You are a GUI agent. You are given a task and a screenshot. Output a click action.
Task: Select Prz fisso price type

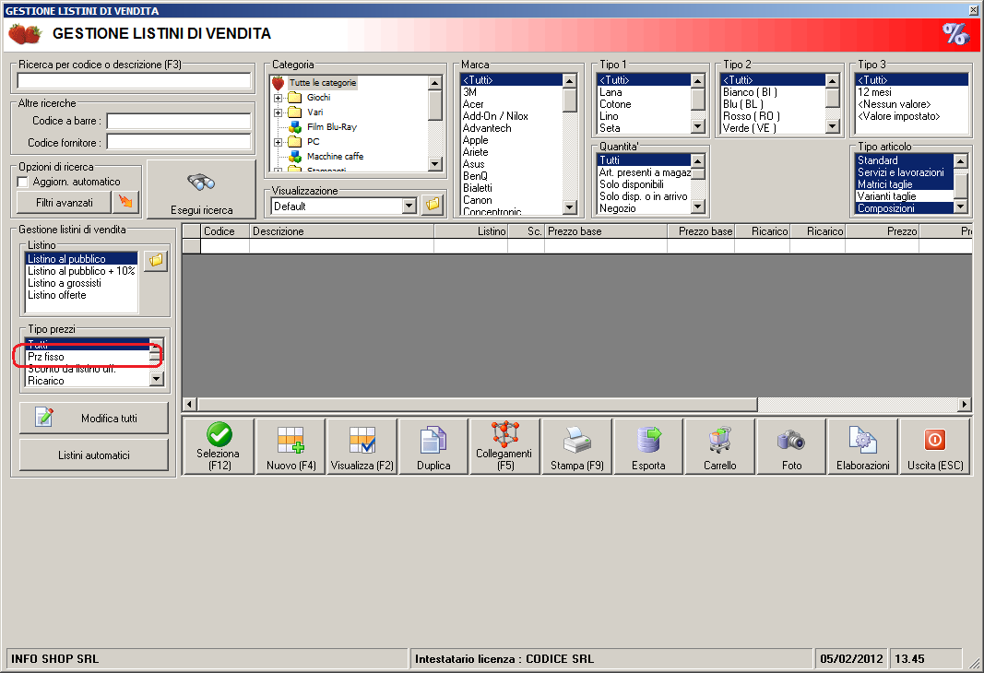click(88, 357)
